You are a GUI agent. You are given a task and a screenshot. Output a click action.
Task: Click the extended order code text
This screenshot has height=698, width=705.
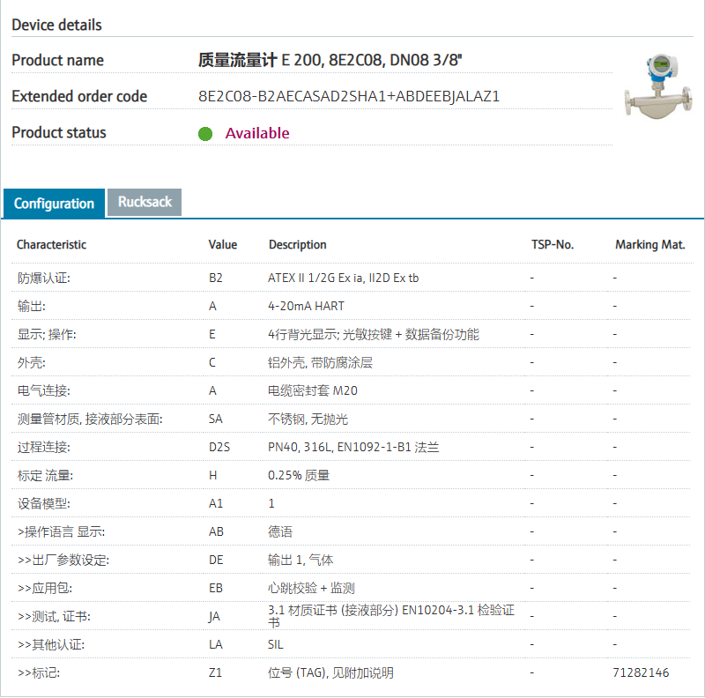349,96
